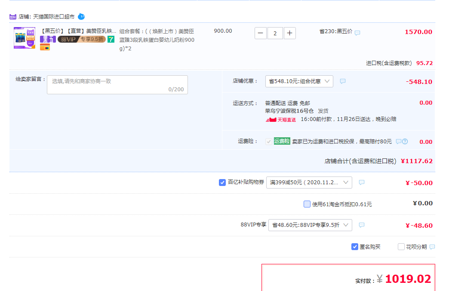Open product title 【黑五价】【直营】美赞臣乳铁 link

(78, 31)
